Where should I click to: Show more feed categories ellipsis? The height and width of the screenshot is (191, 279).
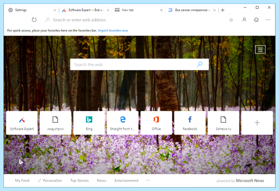[148, 180]
